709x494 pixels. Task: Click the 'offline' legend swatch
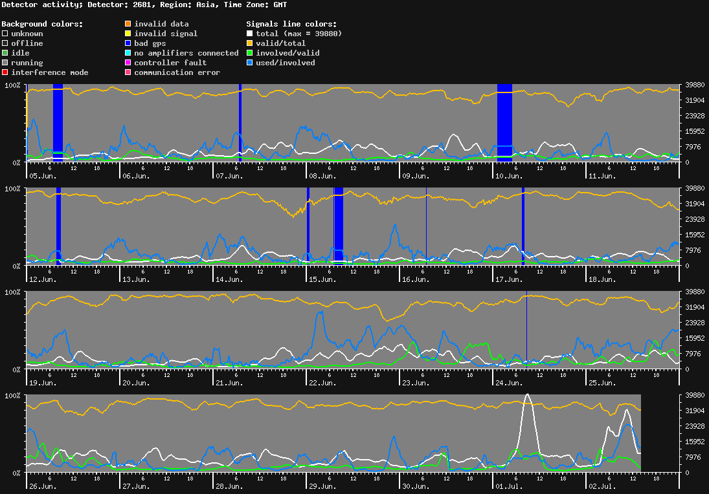tap(5, 43)
